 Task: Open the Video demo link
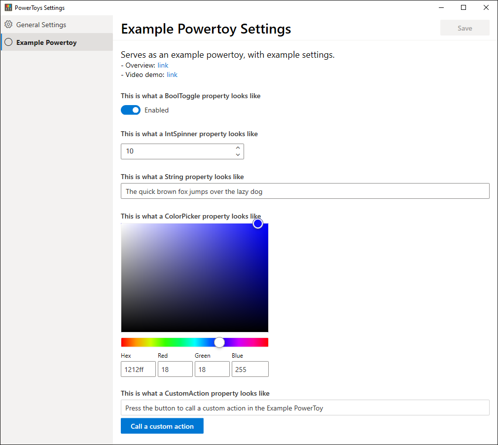pyautogui.click(x=172, y=74)
